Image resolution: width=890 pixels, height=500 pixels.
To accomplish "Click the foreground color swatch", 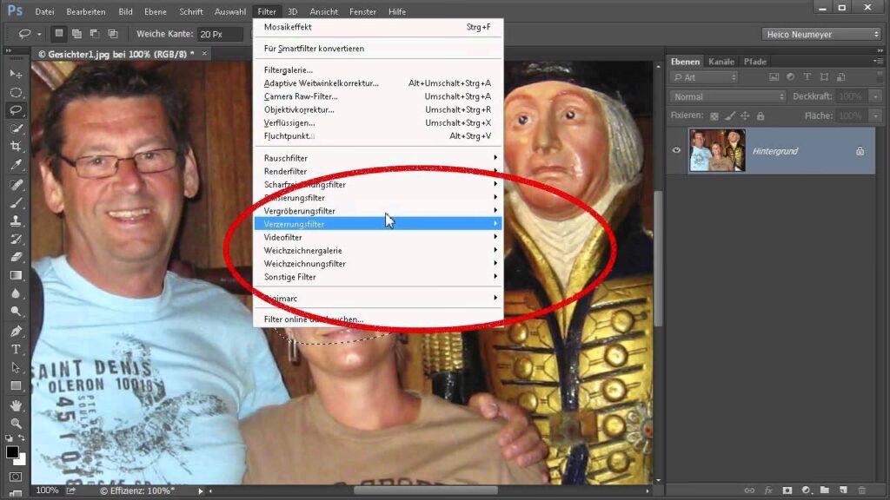I will pos(12,452).
